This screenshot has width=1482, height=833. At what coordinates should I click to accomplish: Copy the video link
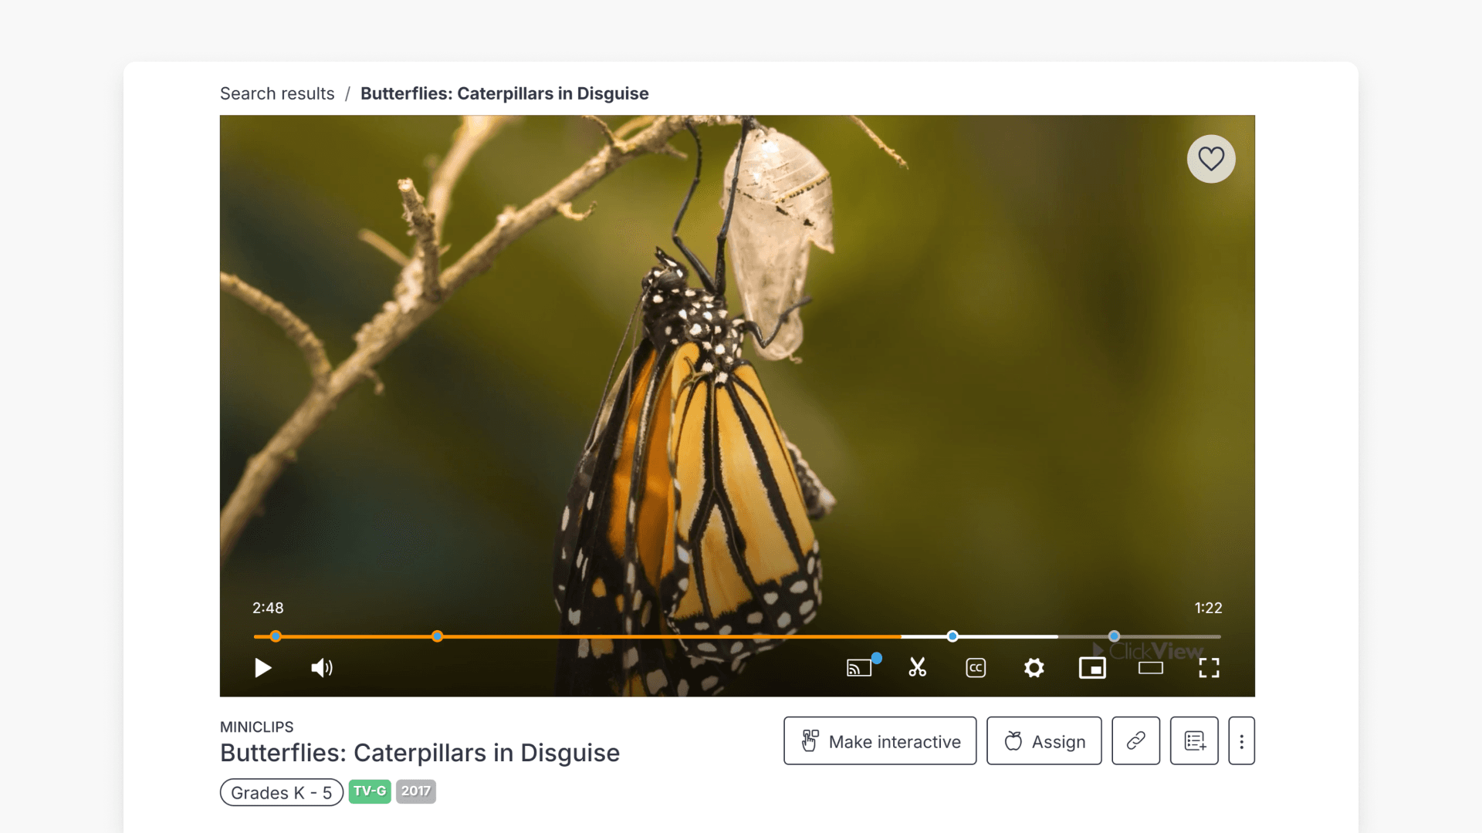[x=1135, y=741]
